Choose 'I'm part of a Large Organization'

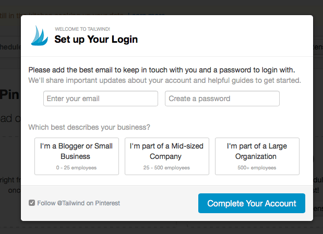[257, 156]
